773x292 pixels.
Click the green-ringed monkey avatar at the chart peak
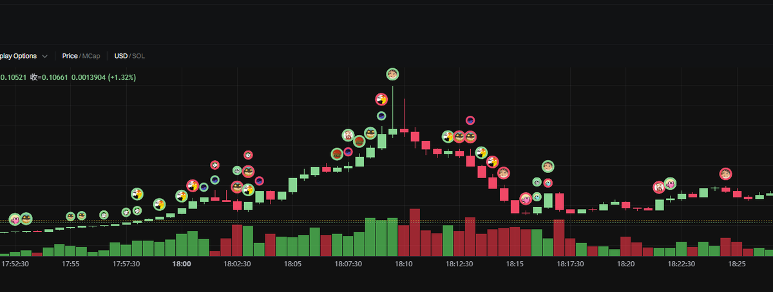(392, 75)
